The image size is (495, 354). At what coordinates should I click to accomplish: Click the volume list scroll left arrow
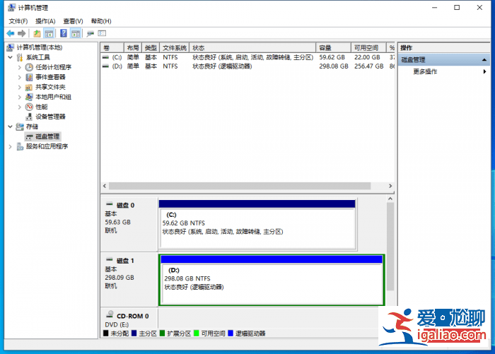point(105,186)
